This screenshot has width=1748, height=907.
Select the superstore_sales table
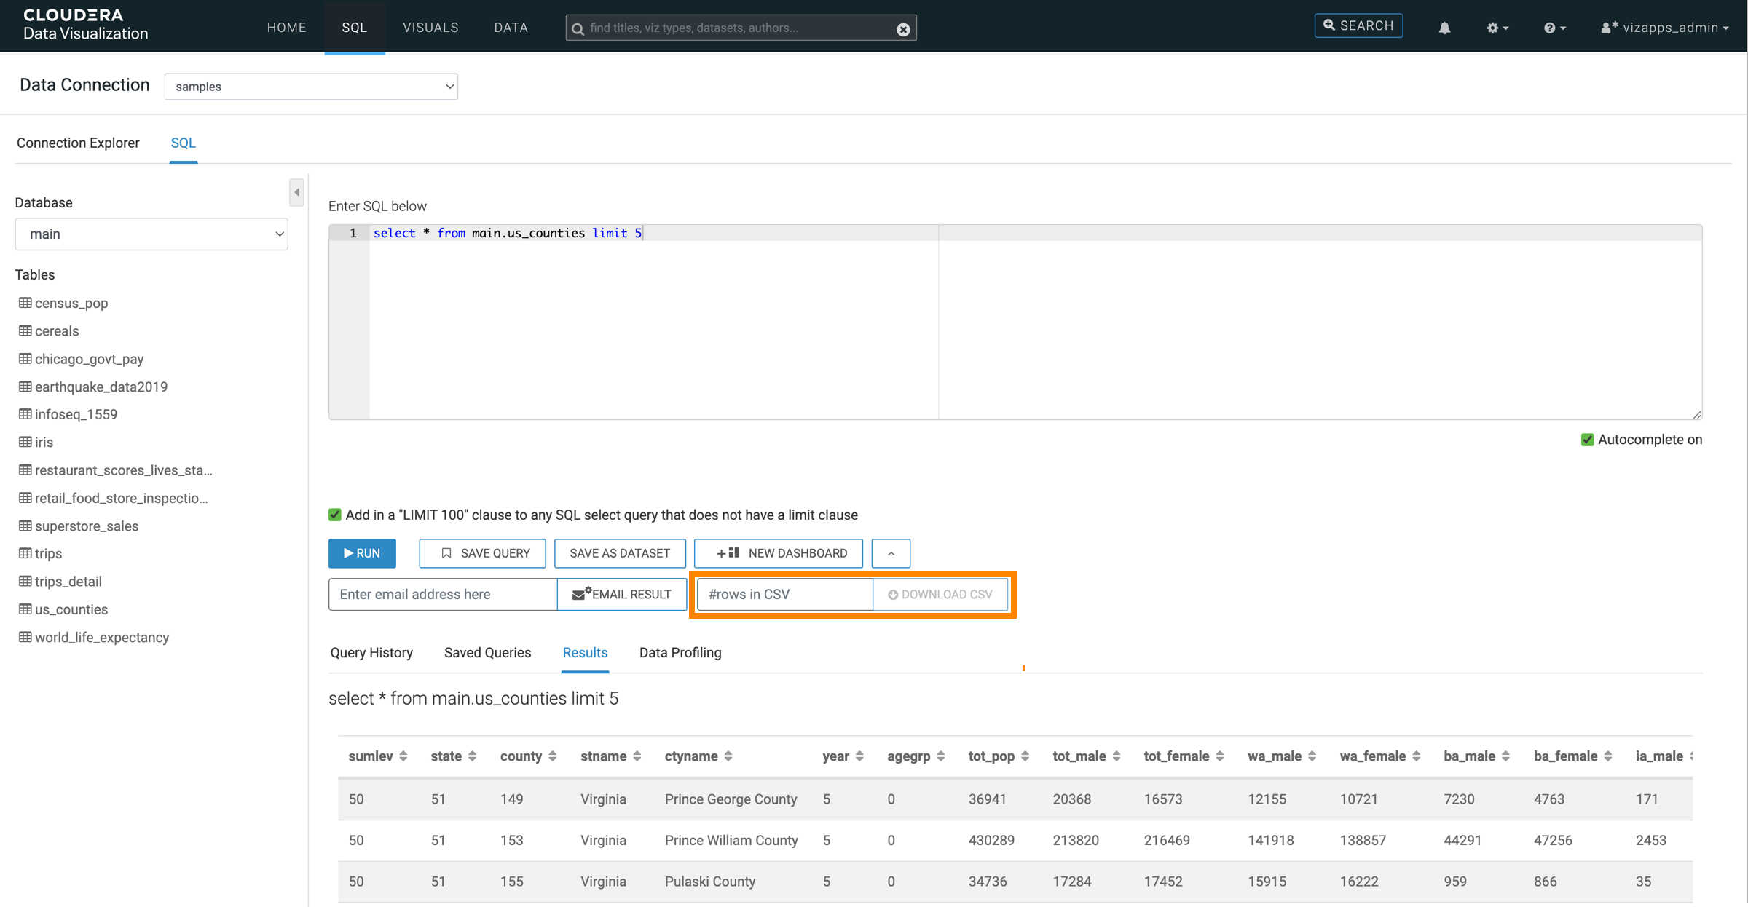[86, 526]
